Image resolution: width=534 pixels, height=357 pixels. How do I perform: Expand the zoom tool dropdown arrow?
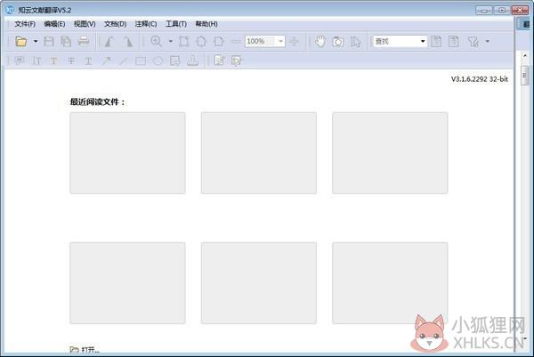[x=170, y=42]
